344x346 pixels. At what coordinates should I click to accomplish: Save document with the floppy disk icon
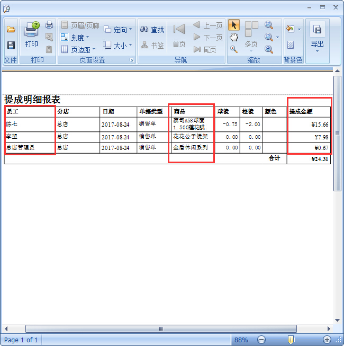click(x=11, y=45)
